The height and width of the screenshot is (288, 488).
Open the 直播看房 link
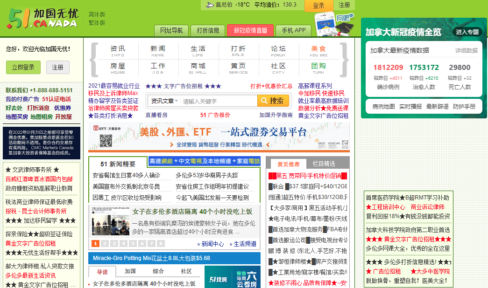(x=156, y=115)
